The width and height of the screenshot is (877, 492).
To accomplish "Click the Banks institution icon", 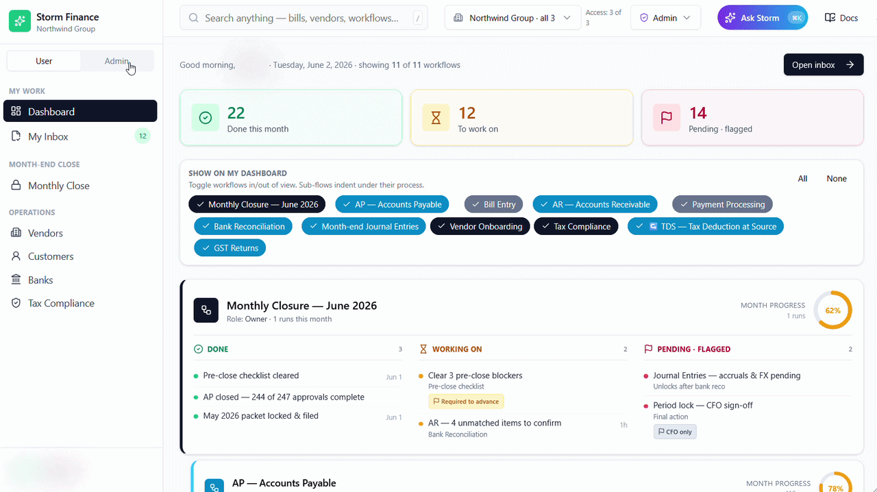I will click(16, 280).
